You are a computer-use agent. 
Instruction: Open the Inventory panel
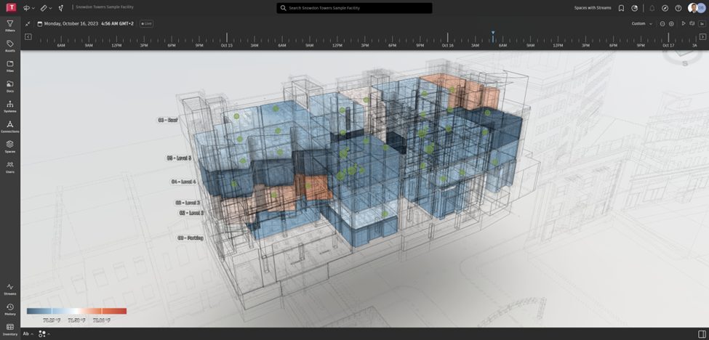click(x=10, y=329)
